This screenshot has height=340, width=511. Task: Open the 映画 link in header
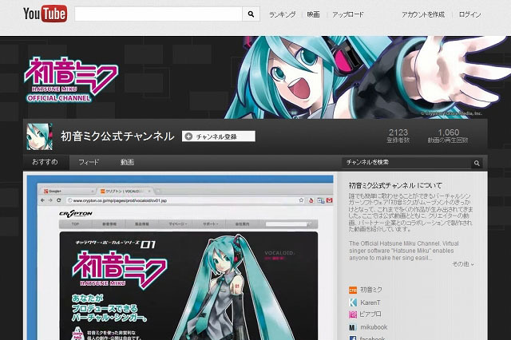point(313,14)
